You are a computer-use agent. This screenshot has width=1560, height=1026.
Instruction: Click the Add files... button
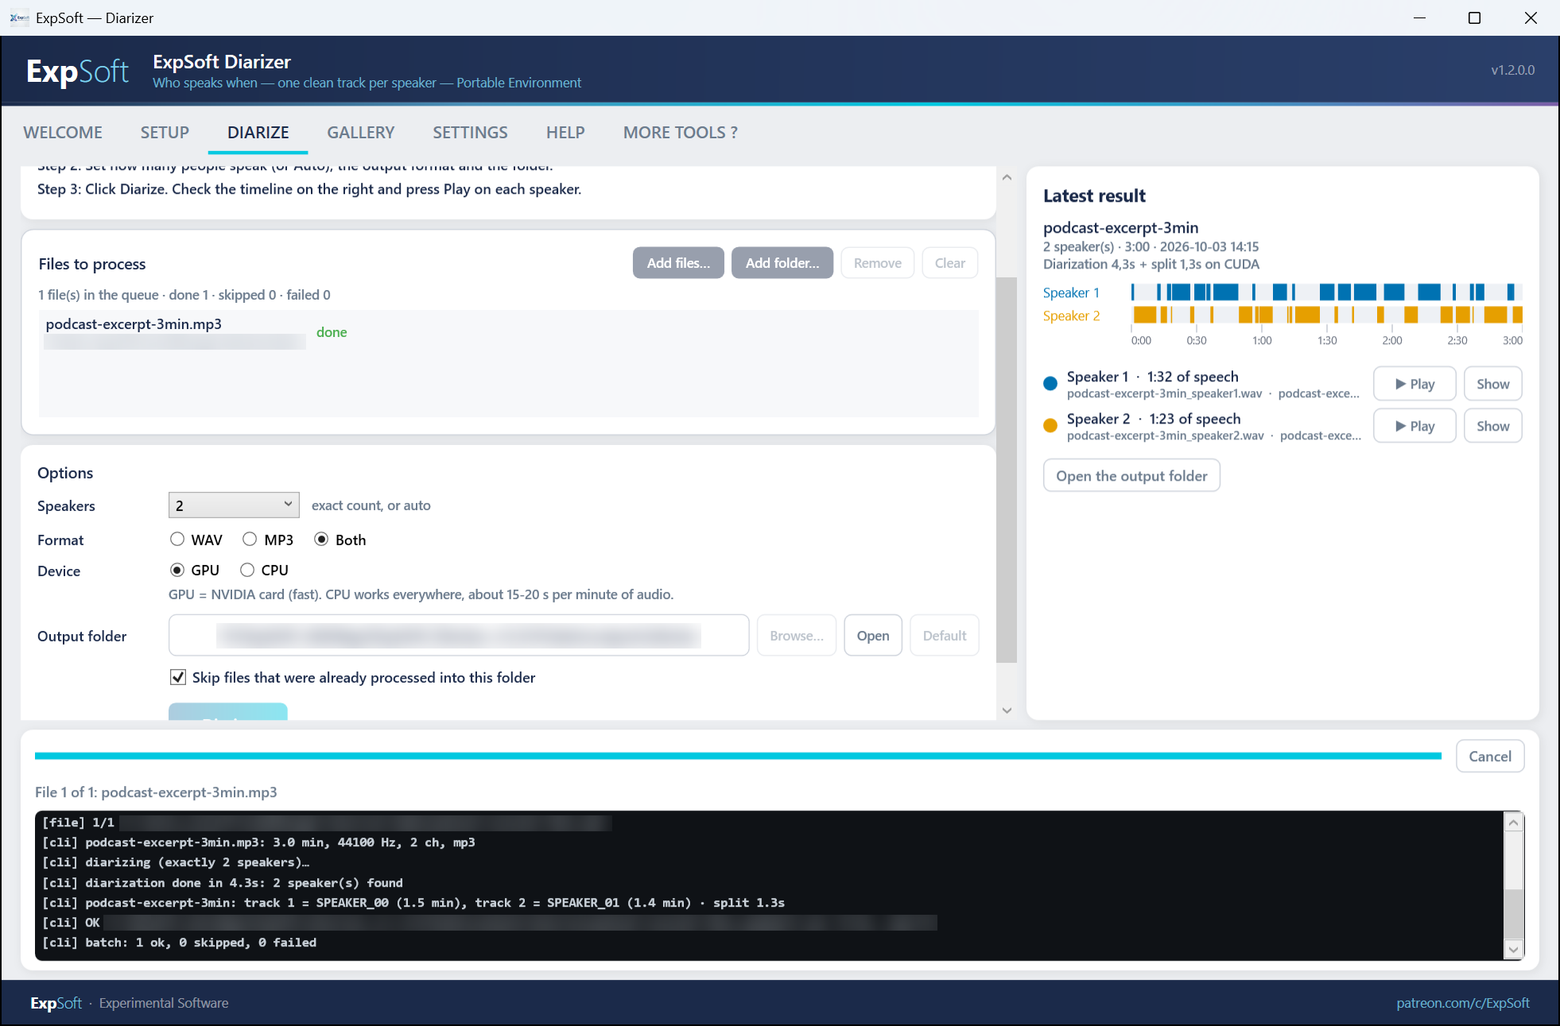(x=678, y=263)
